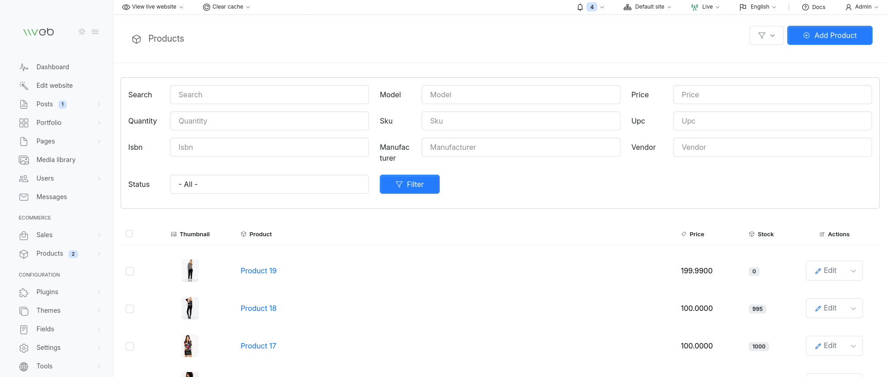Click the Vvveb logo
Screen dimensions: 887x377
[x=39, y=32]
